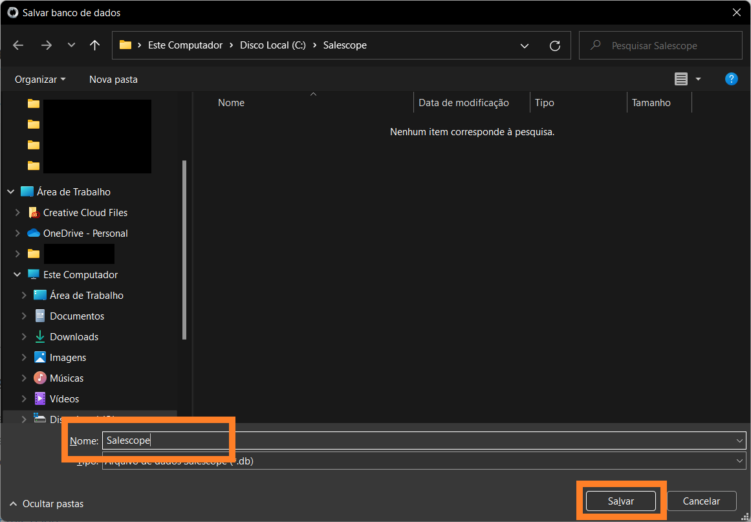Expand the Vídeos folder node
The height and width of the screenshot is (522, 751).
click(24, 398)
